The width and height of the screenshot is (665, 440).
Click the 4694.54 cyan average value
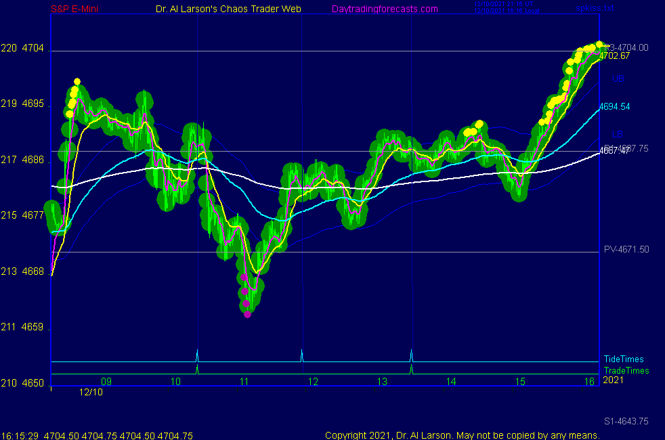614,107
